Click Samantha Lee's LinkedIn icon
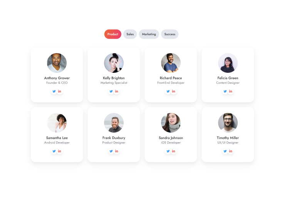The width and height of the screenshot is (285, 200). pos(60,151)
